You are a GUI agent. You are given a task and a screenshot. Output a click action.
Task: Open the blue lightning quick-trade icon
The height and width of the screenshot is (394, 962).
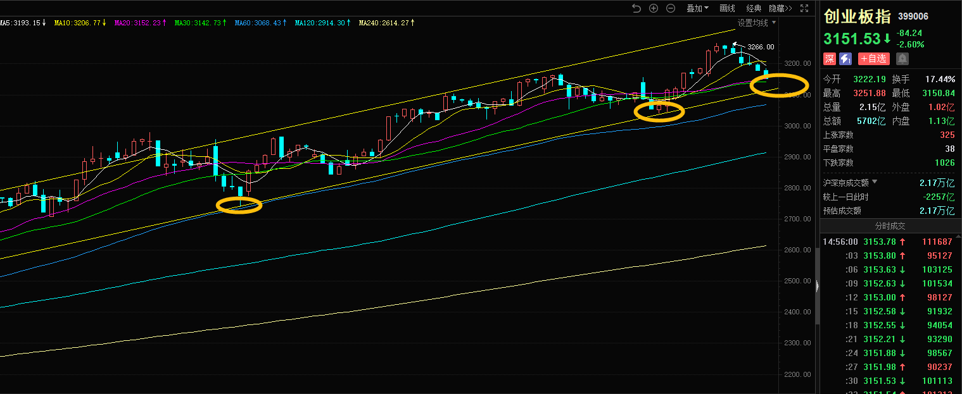[845, 59]
